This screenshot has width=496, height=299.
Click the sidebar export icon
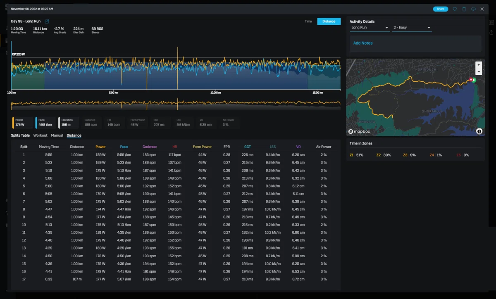491,32
